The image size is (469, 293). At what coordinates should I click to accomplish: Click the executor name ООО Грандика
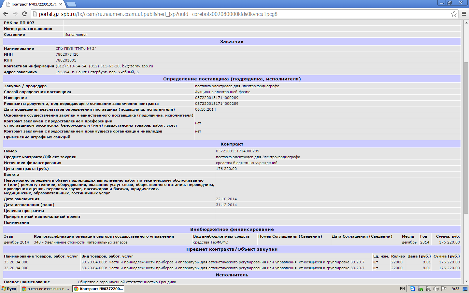127,282
